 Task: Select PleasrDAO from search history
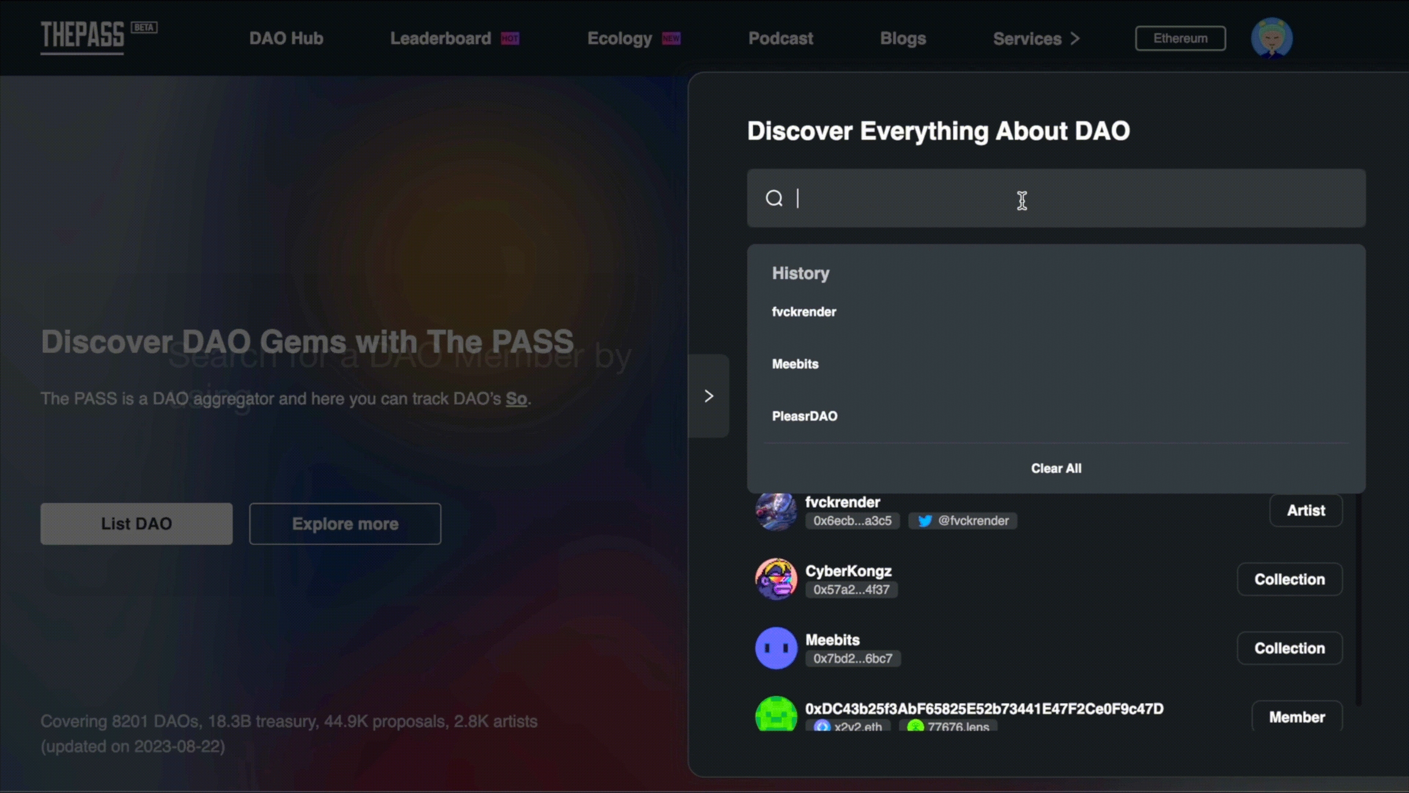804,416
